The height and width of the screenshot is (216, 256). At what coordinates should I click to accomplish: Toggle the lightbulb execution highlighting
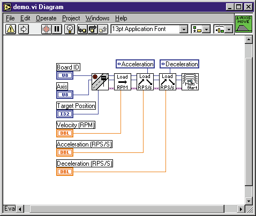pyautogui.click(x=69, y=29)
